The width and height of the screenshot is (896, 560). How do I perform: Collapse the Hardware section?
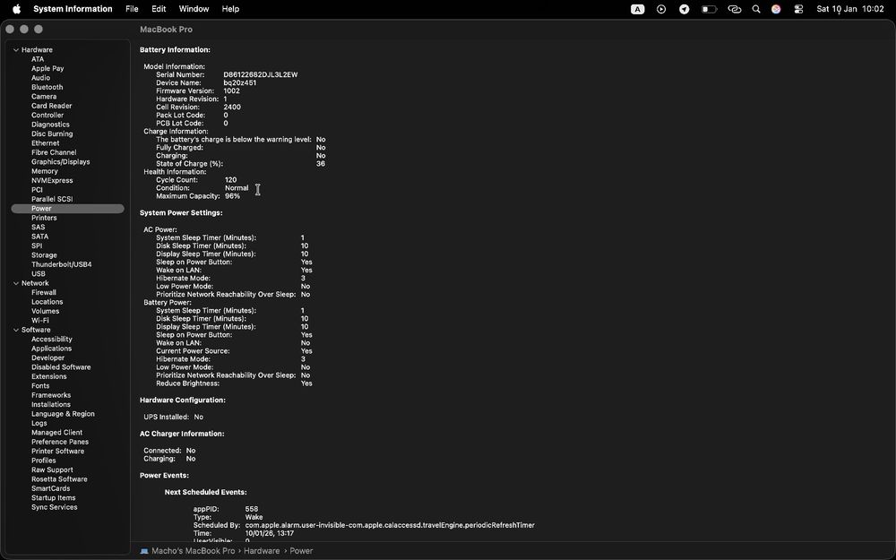pos(16,49)
